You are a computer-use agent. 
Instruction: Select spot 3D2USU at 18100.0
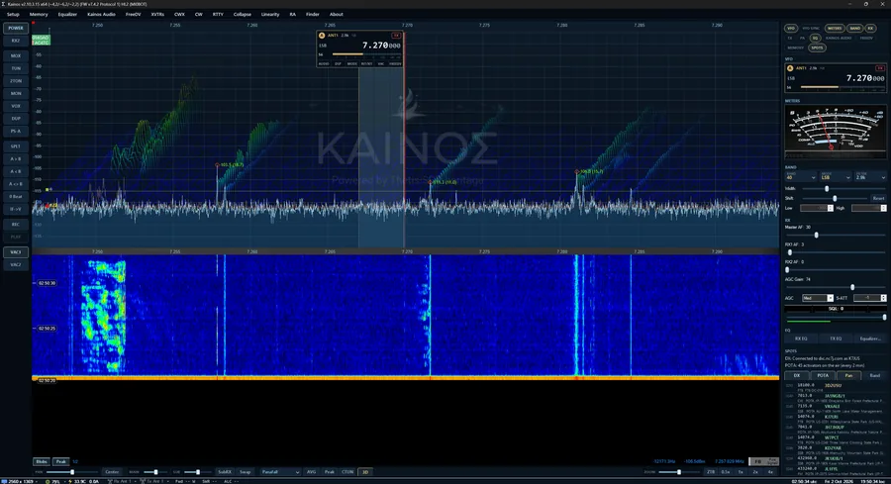point(835,387)
